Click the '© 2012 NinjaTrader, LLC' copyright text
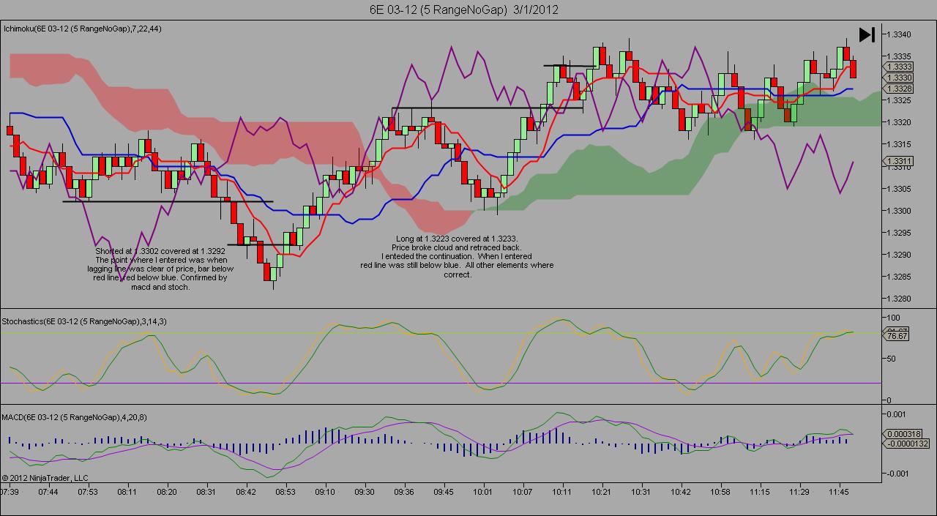The width and height of the screenshot is (937, 516). (45, 478)
